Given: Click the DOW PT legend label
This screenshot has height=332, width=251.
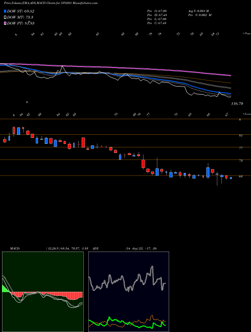Looking at the screenshot, I should click(x=21, y=23).
